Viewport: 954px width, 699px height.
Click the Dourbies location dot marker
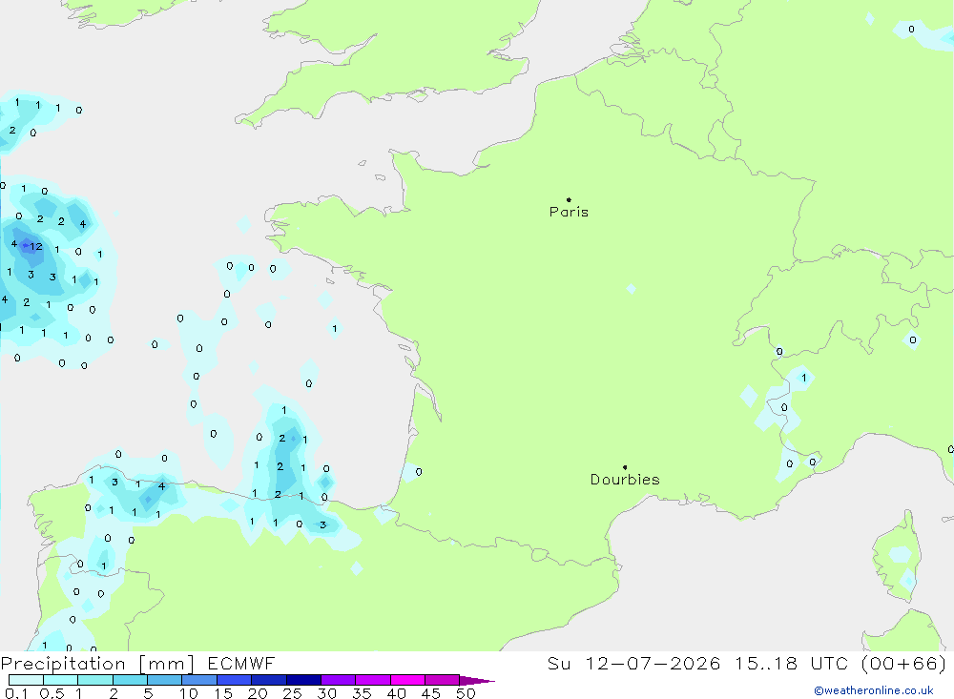pyautogui.click(x=625, y=467)
